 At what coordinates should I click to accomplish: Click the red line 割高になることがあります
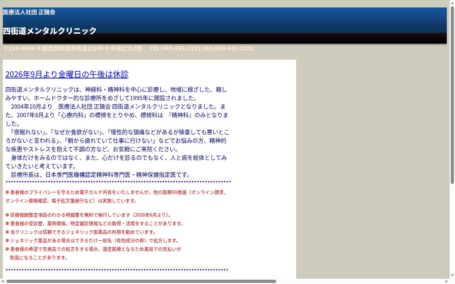click(39, 258)
